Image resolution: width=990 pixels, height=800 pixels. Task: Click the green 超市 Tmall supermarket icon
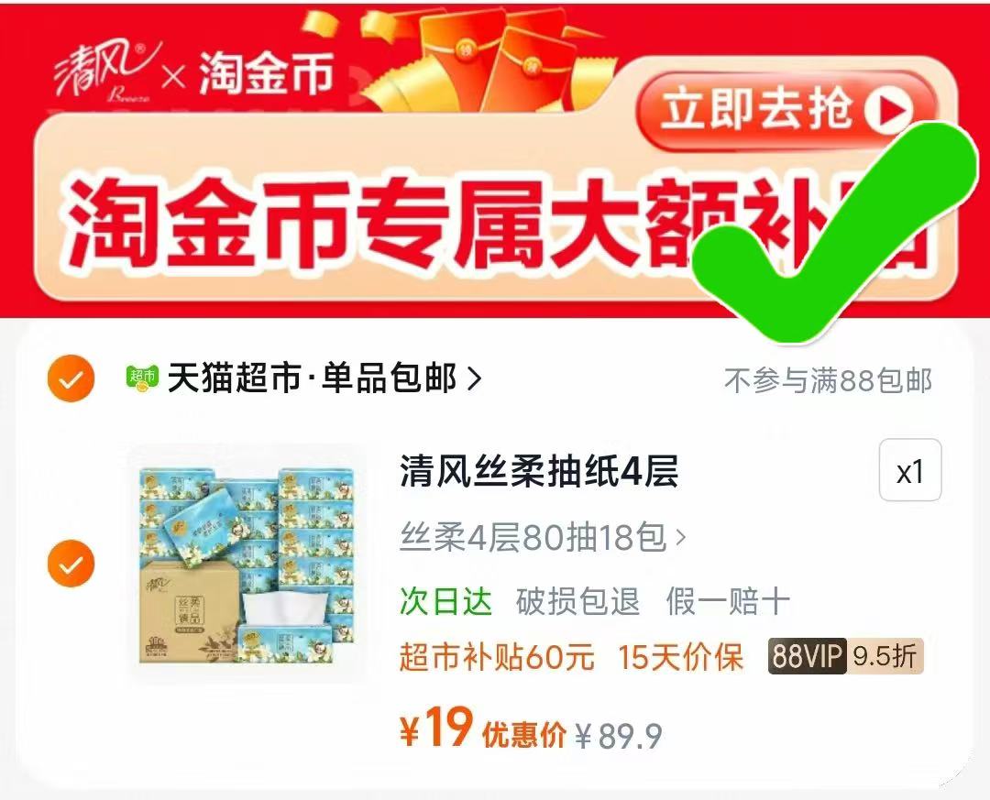[142, 378]
